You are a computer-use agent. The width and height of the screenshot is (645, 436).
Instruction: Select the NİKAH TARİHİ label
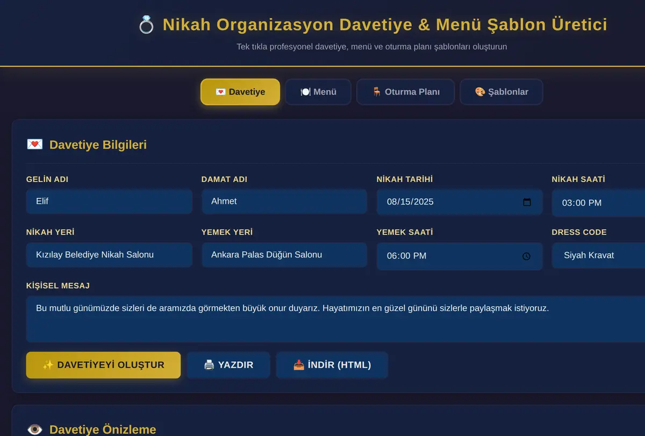[x=405, y=179]
